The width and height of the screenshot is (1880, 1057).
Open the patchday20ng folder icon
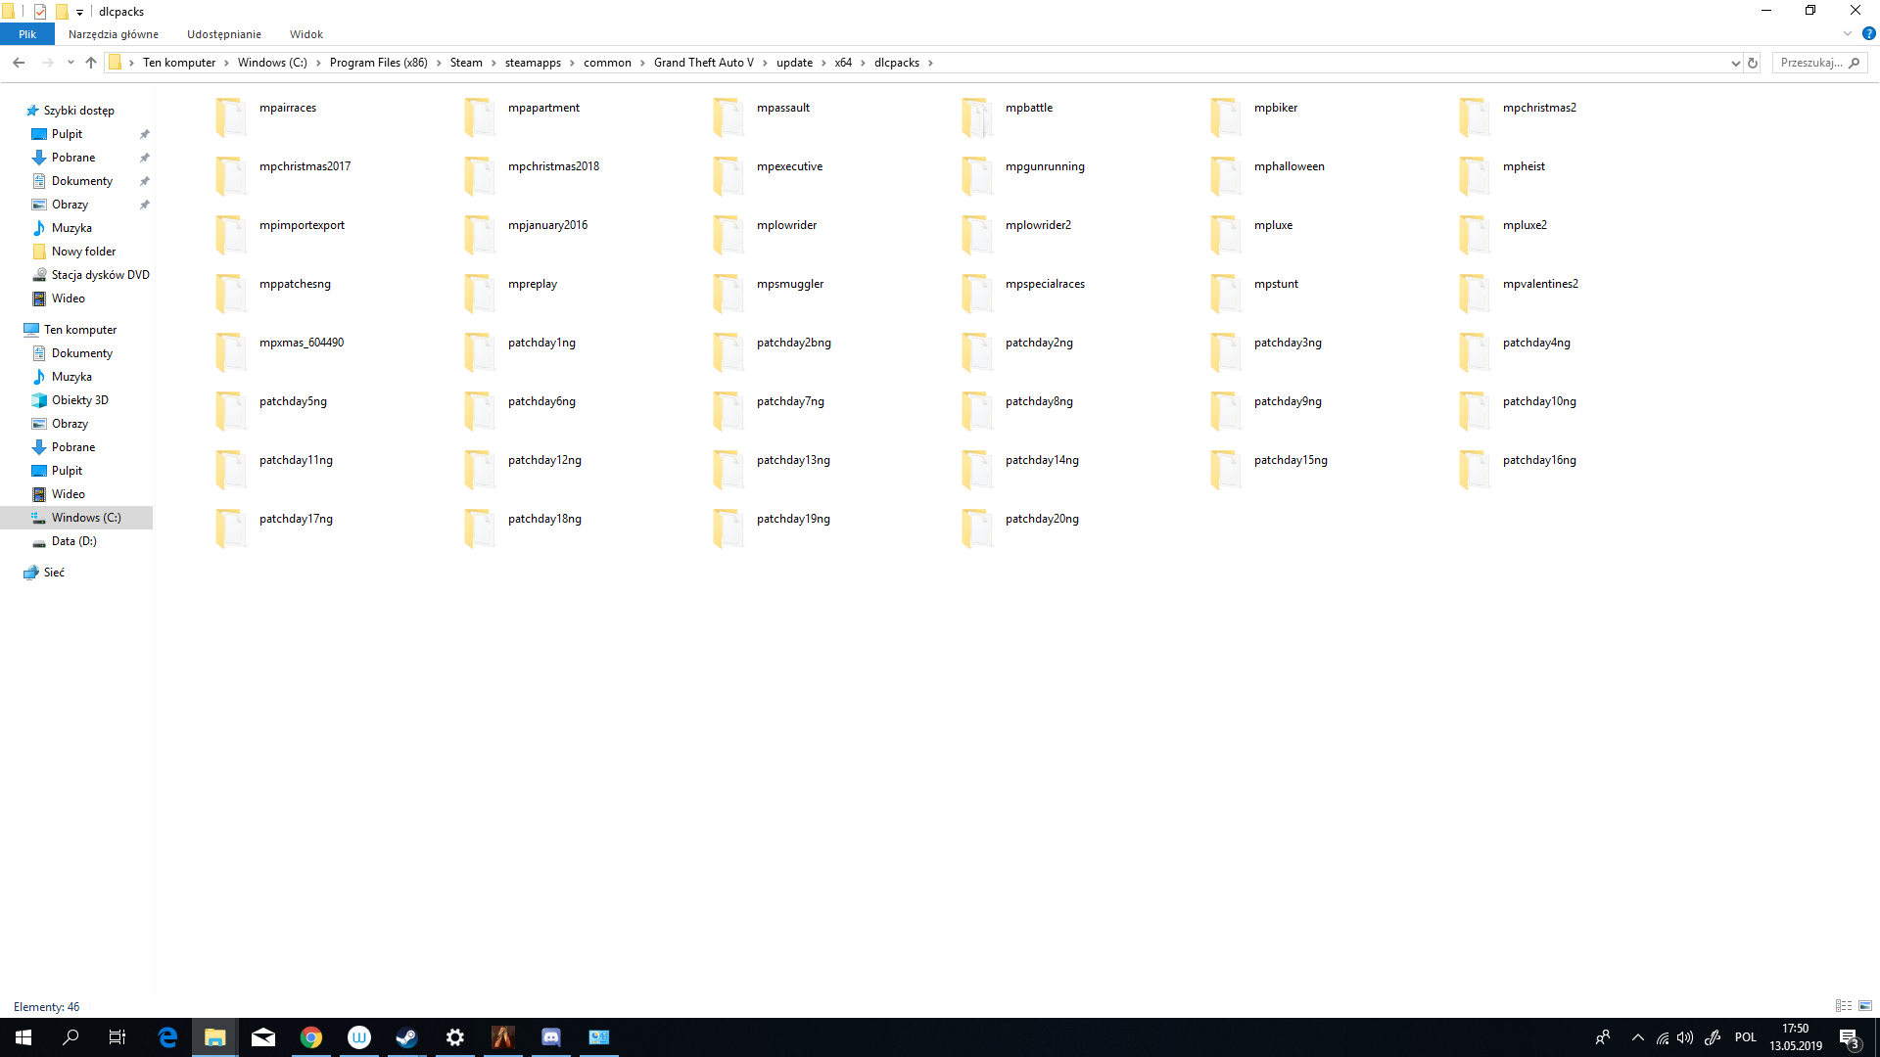(977, 528)
